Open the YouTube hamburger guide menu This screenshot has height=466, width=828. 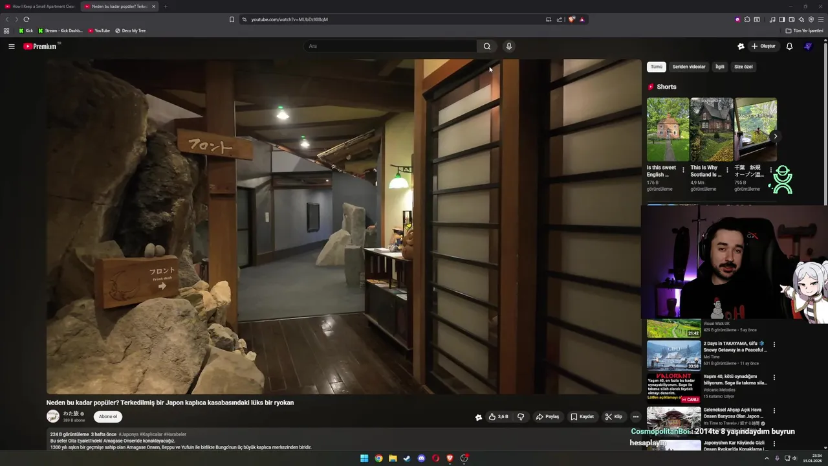click(11, 46)
